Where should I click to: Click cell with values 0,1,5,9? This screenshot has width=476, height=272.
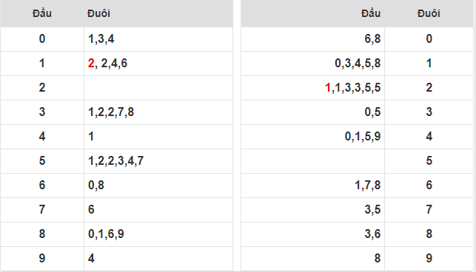pyautogui.click(x=312, y=137)
